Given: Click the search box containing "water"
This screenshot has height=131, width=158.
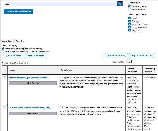Looking at the screenshot, I should click(60, 4).
